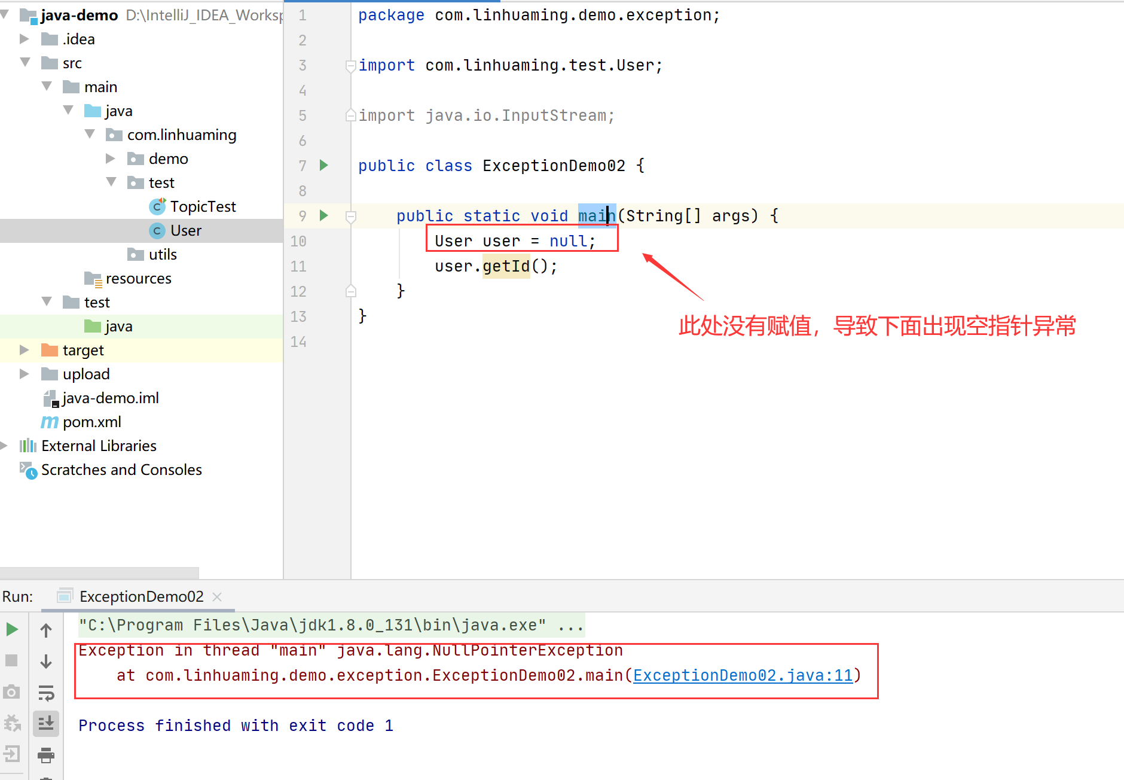Click the up-the-stack-trace arrow icon
This screenshot has height=780, width=1124.
pyautogui.click(x=46, y=629)
